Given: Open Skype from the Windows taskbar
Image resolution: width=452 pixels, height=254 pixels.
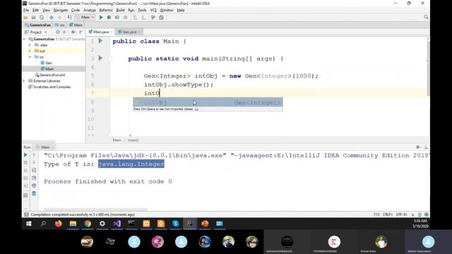Looking at the screenshot, I should pos(176,224).
